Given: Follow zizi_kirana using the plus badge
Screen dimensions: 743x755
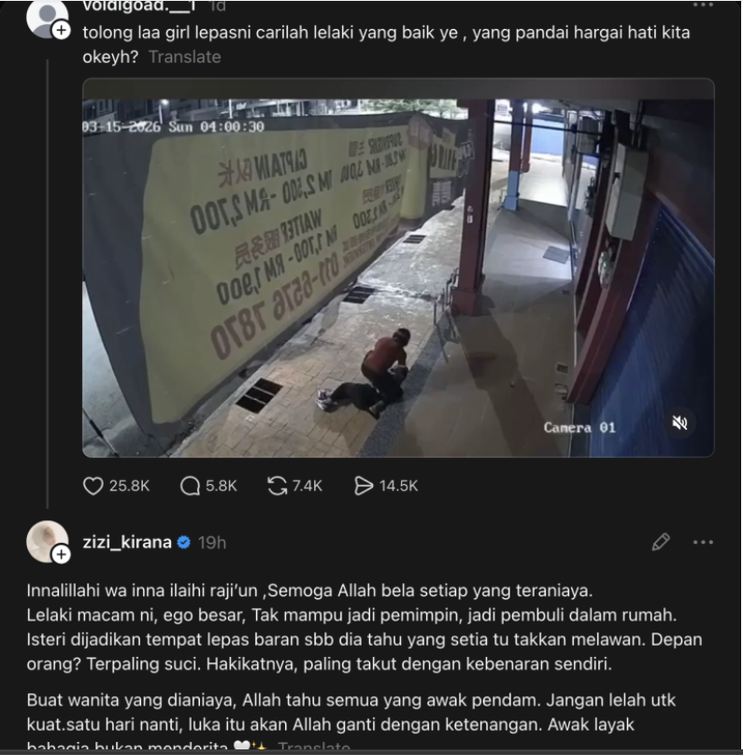Looking at the screenshot, I should (x=61, y=555).
